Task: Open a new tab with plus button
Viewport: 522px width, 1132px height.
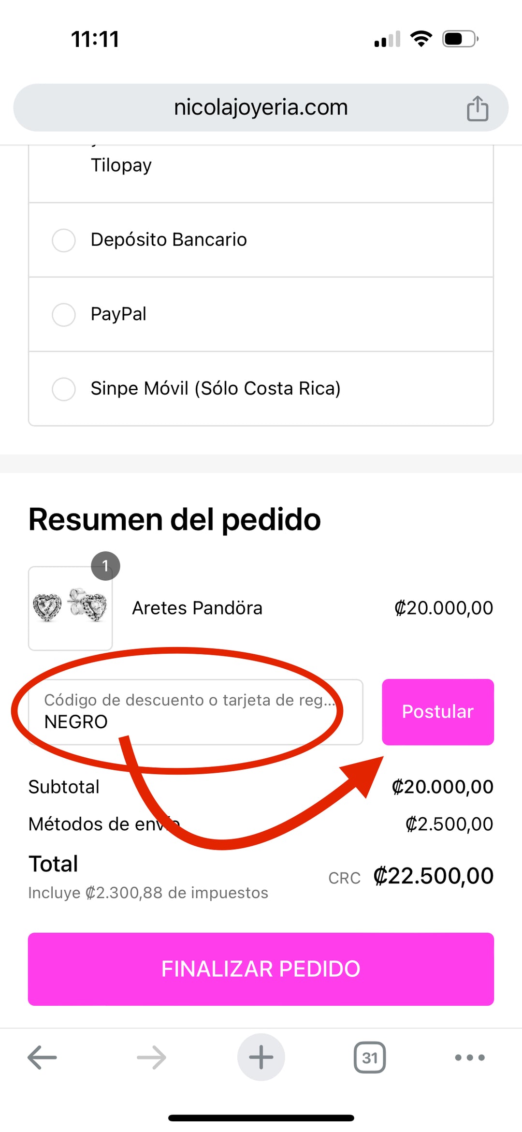Action: point(261,1058)
